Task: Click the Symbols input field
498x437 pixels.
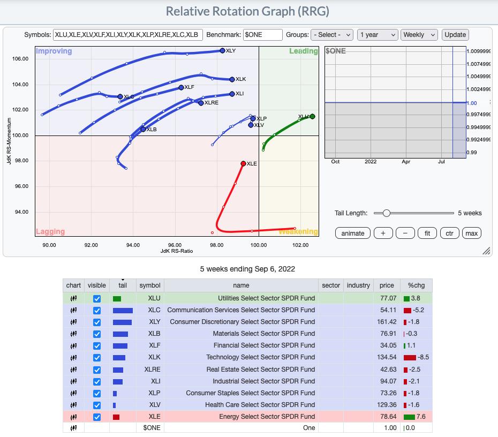Action: pos(127,35)
